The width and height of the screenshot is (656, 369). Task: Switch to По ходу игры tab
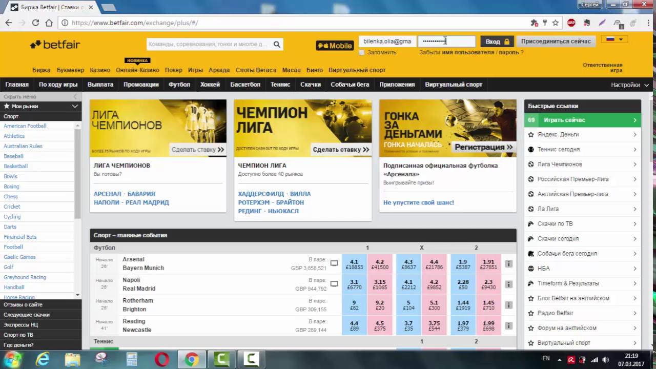(58, 85)
